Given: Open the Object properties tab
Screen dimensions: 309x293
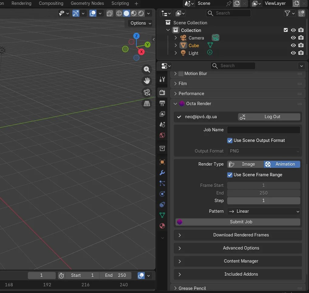Looking at the screenshot, I should [x=162, y=162].
